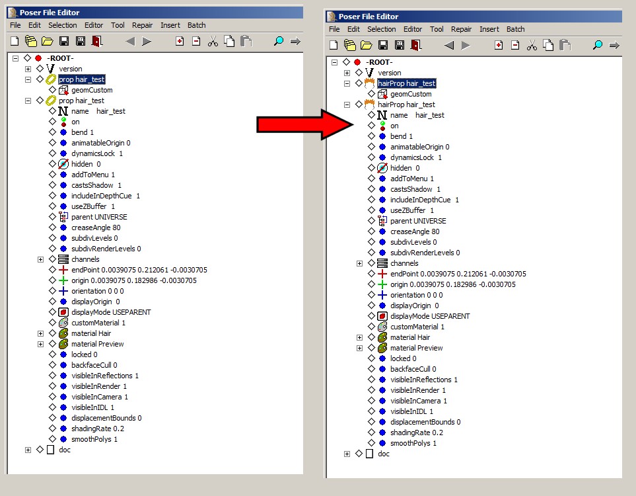Click the Copy icon in left window toolbar
The image size is (636, 496).
pyautogui.click(x=229, y=41)
